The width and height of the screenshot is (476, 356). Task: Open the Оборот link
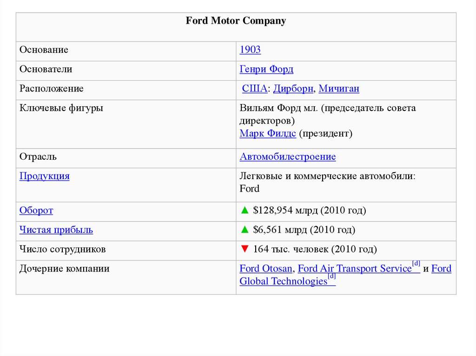pyautogui.click(x=36, y=210)
